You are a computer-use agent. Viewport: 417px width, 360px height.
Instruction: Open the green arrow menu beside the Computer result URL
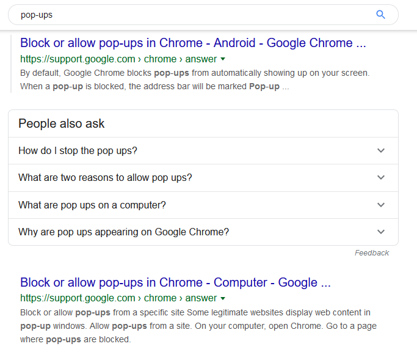coord(223,298)
